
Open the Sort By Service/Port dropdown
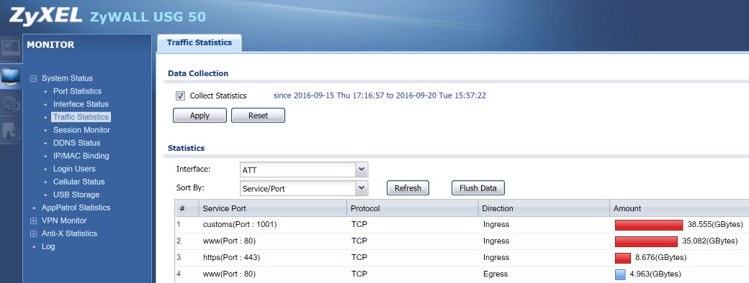point(304,188)
